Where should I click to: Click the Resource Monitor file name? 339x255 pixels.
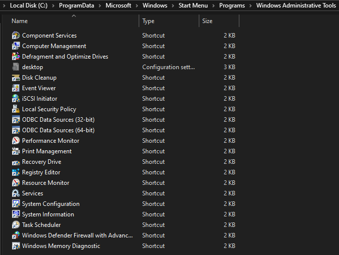[x=46, y=183]
